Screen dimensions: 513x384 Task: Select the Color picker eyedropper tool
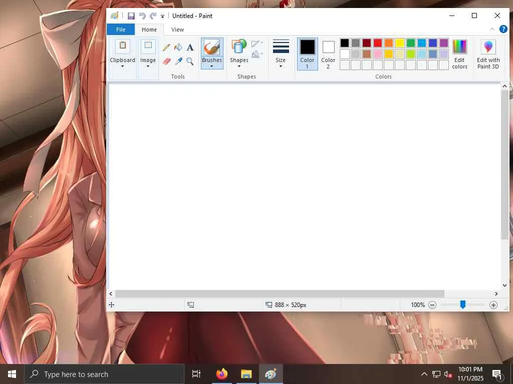tap(178, 61)
